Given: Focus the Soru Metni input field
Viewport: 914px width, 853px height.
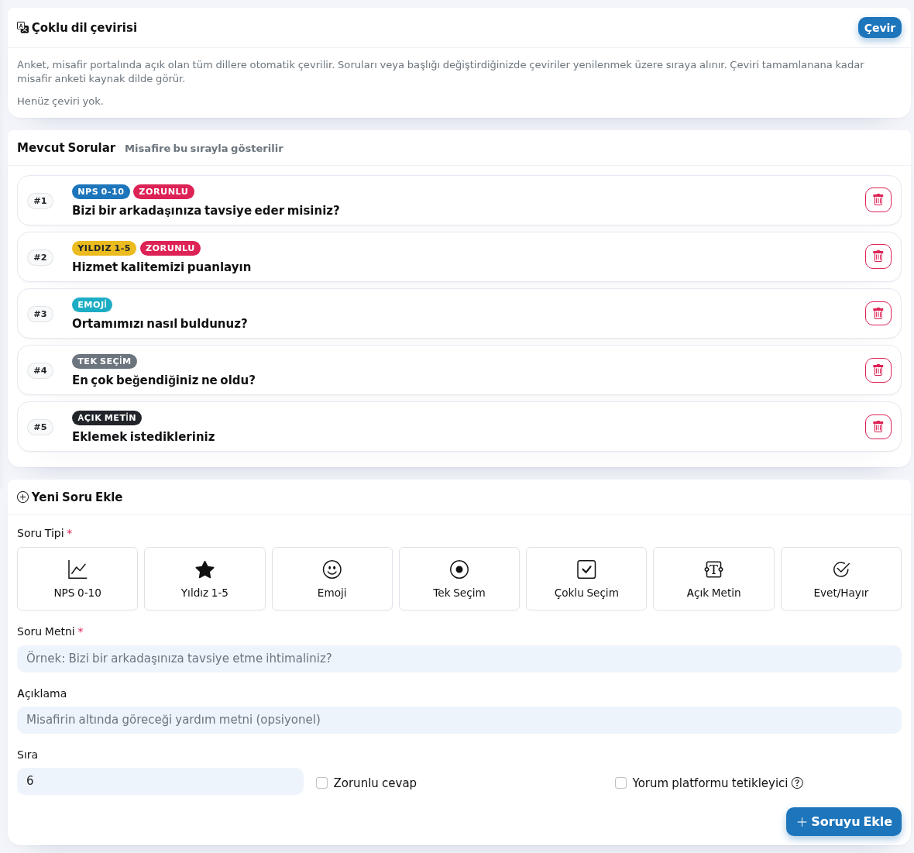Looking at the screenshot, I should tap(459, 659).
